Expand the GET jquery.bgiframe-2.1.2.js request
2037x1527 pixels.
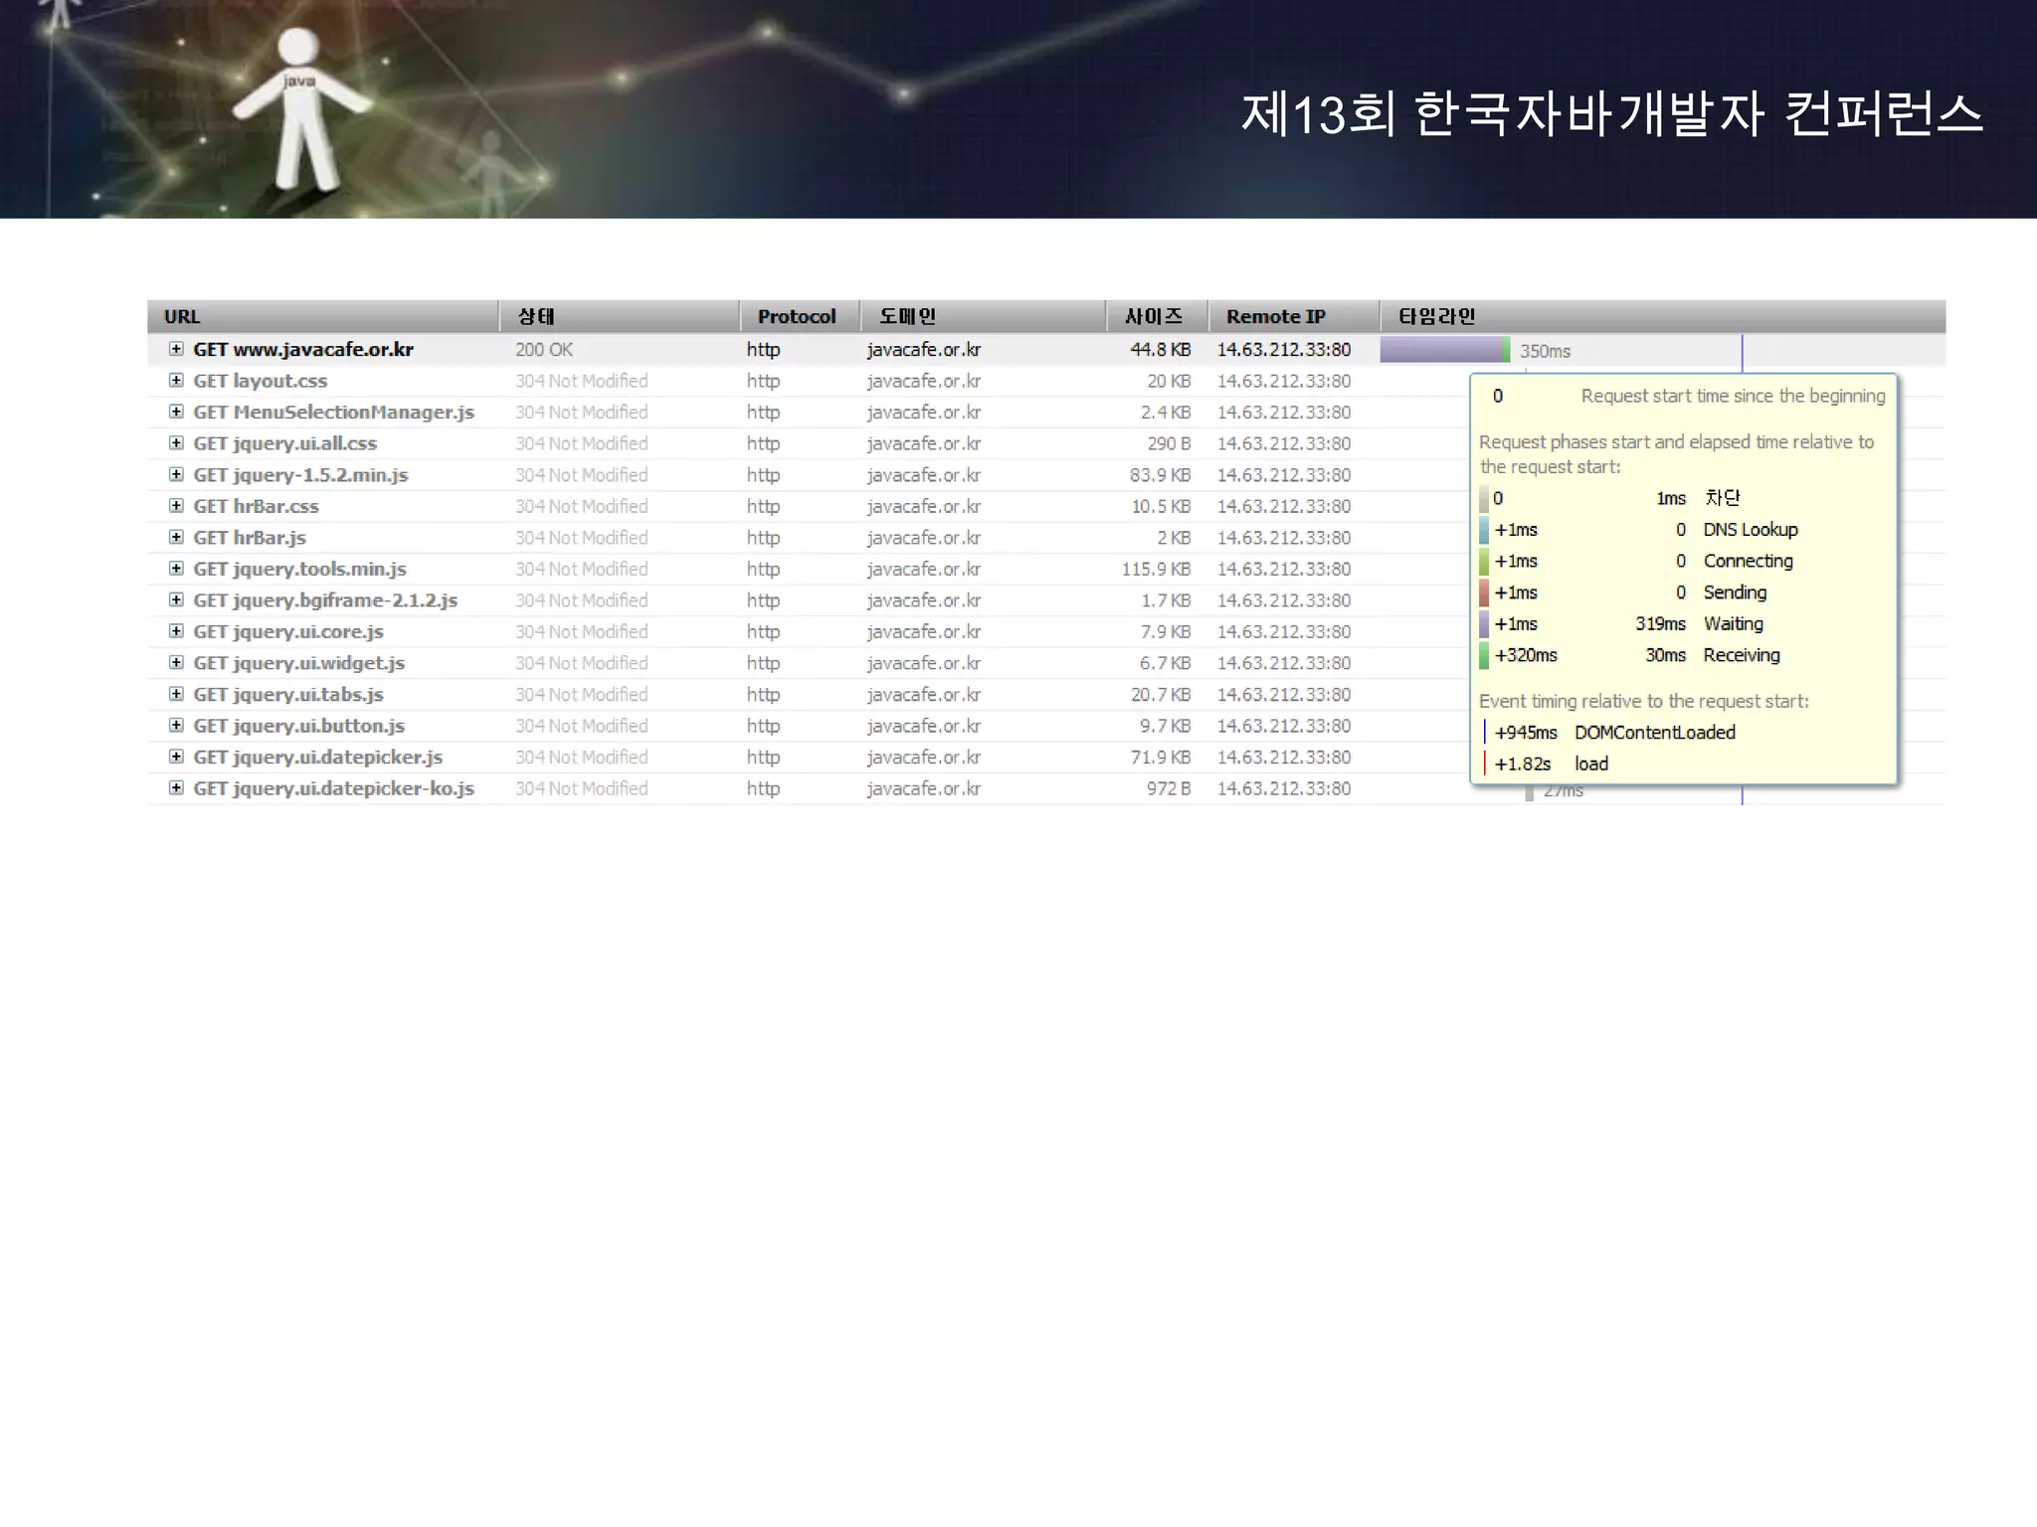[176, 600]
